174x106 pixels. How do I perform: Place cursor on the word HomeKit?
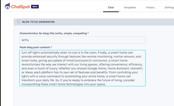click(x=136, y=68)
